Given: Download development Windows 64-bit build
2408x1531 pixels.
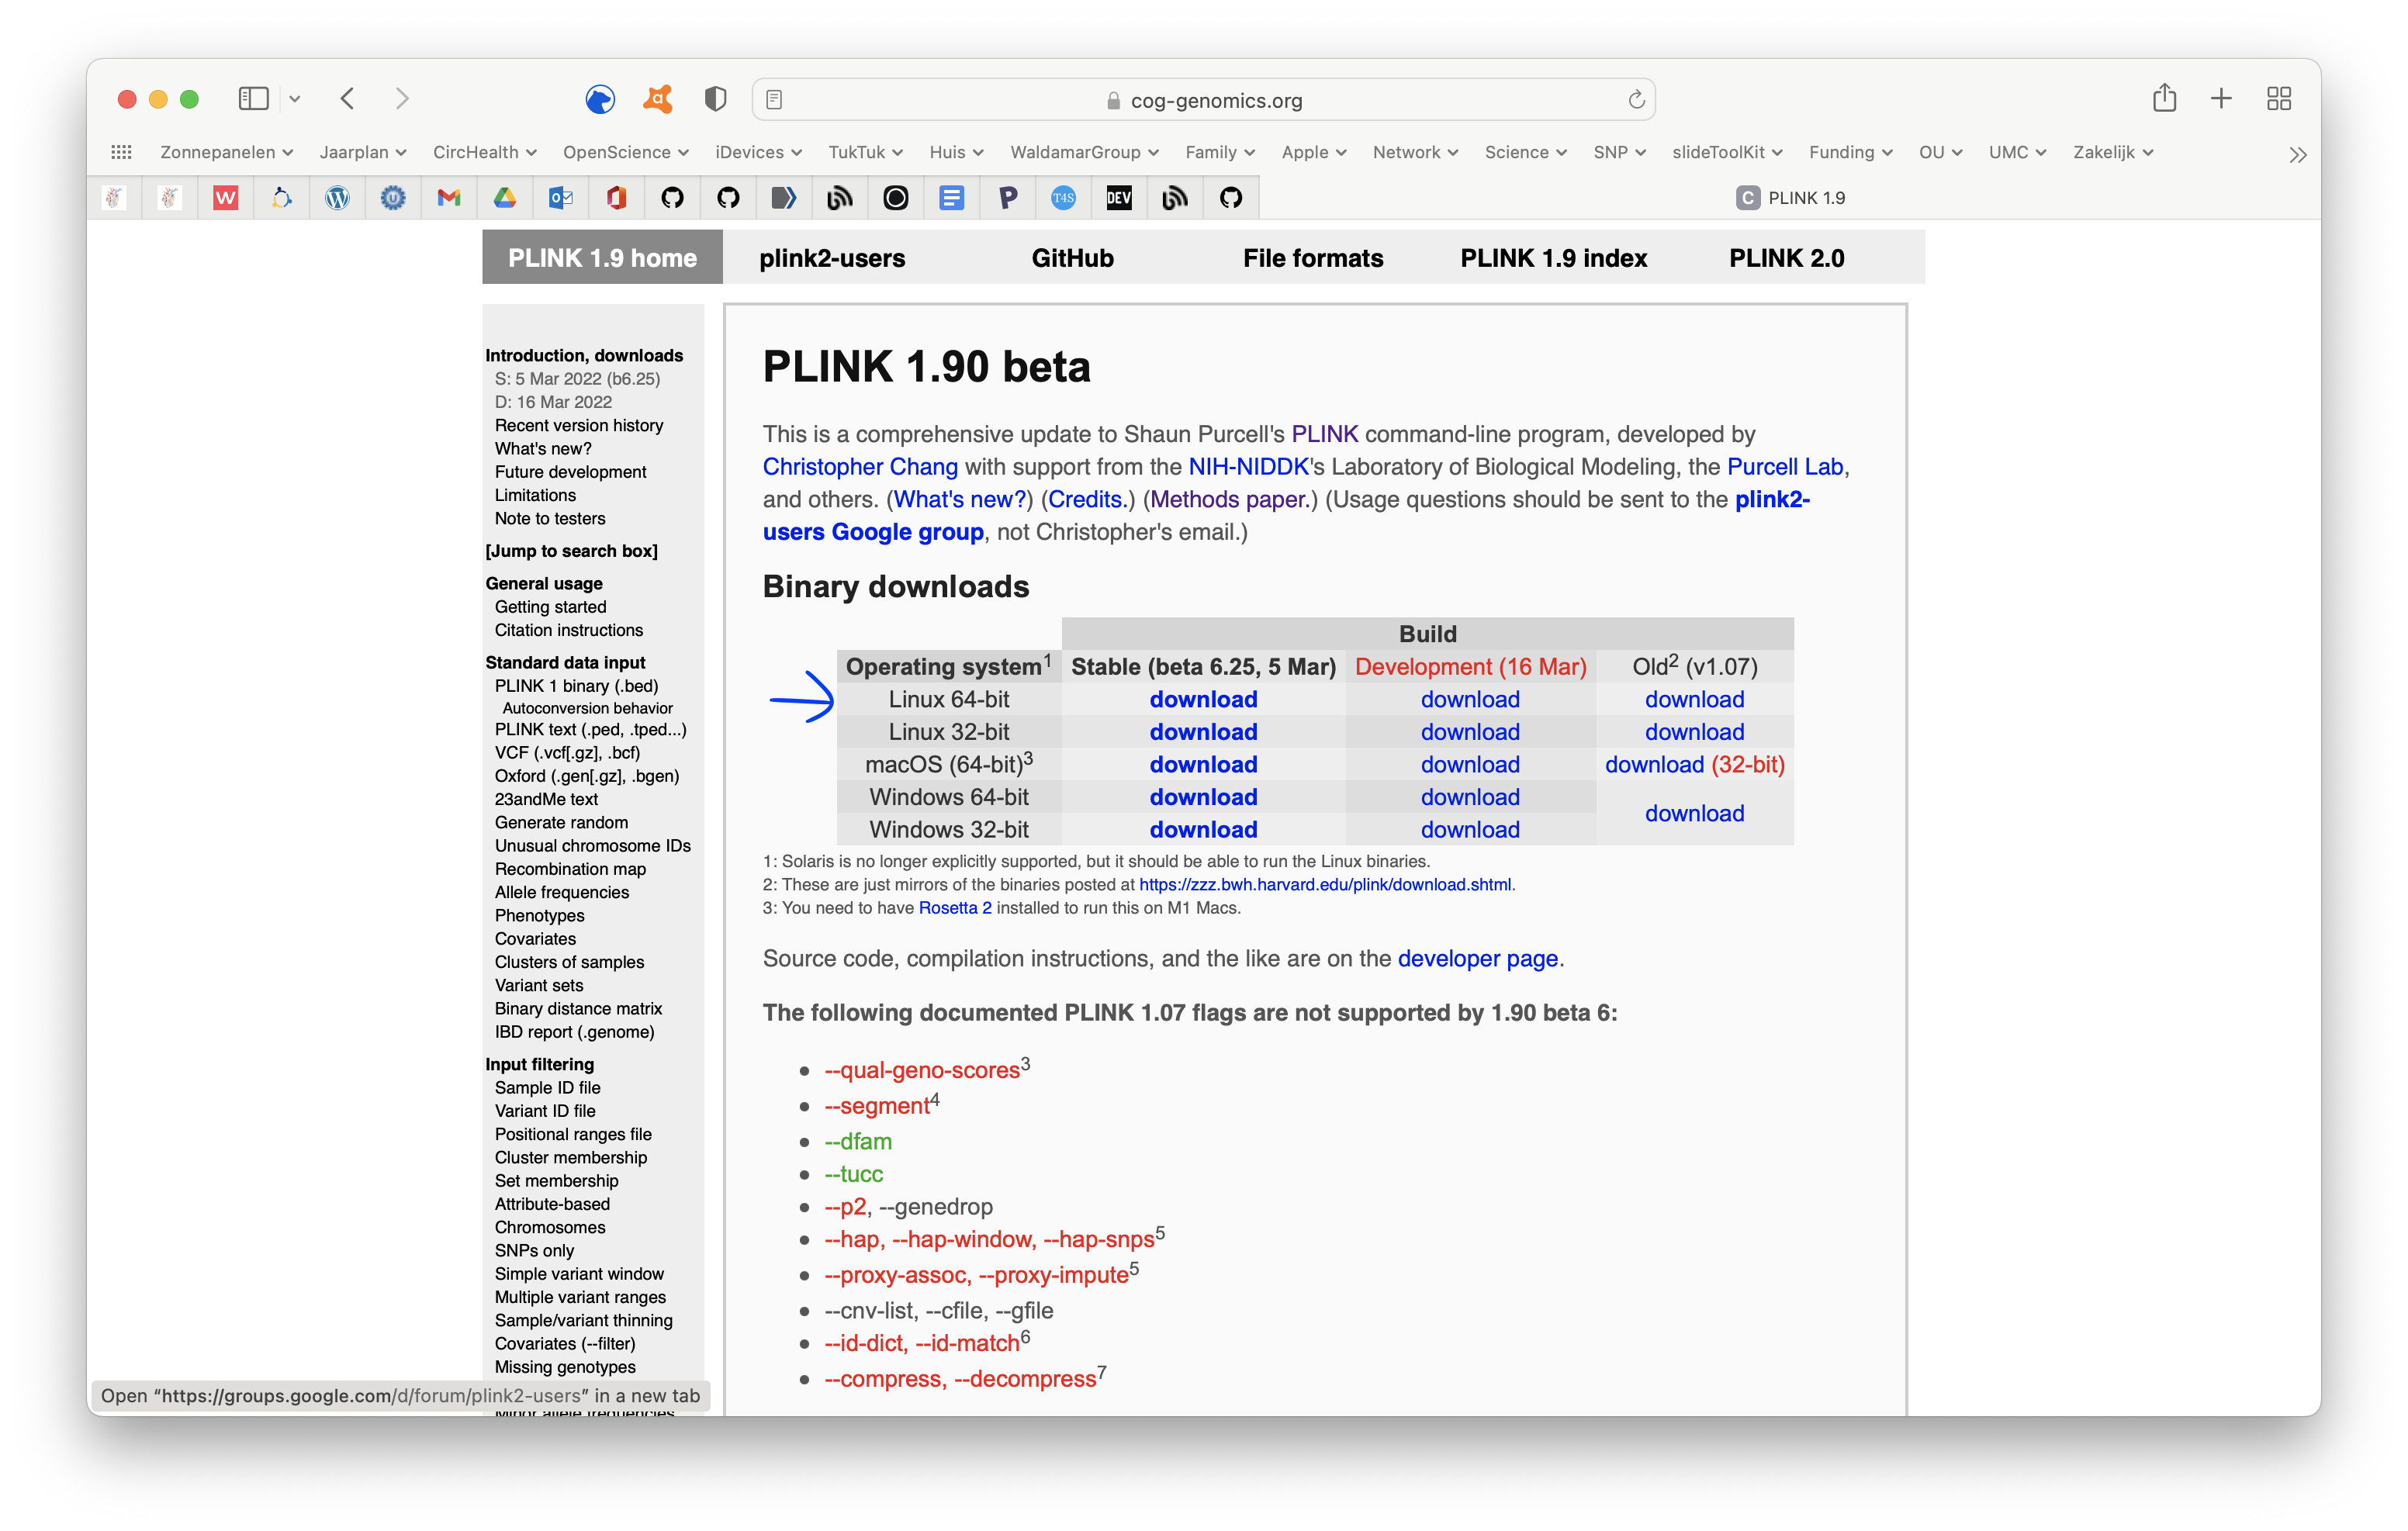Looking at the screenshot, I should pyautogui.click(x=1470, y=797).
